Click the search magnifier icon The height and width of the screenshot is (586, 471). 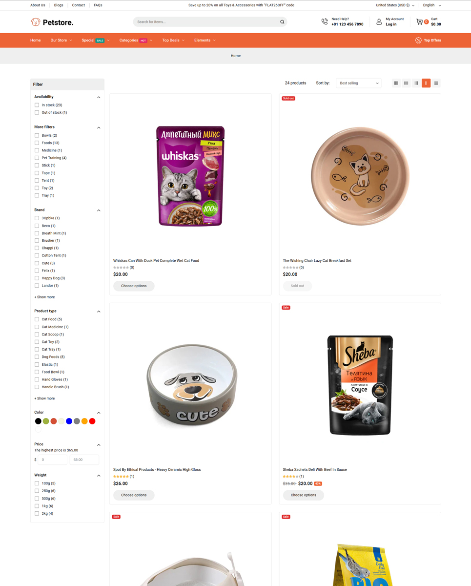click(x=282, y=22)
